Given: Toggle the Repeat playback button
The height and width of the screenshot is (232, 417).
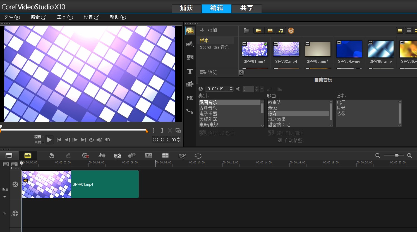Looking at the screenshot, I should (x=91, y=140).
